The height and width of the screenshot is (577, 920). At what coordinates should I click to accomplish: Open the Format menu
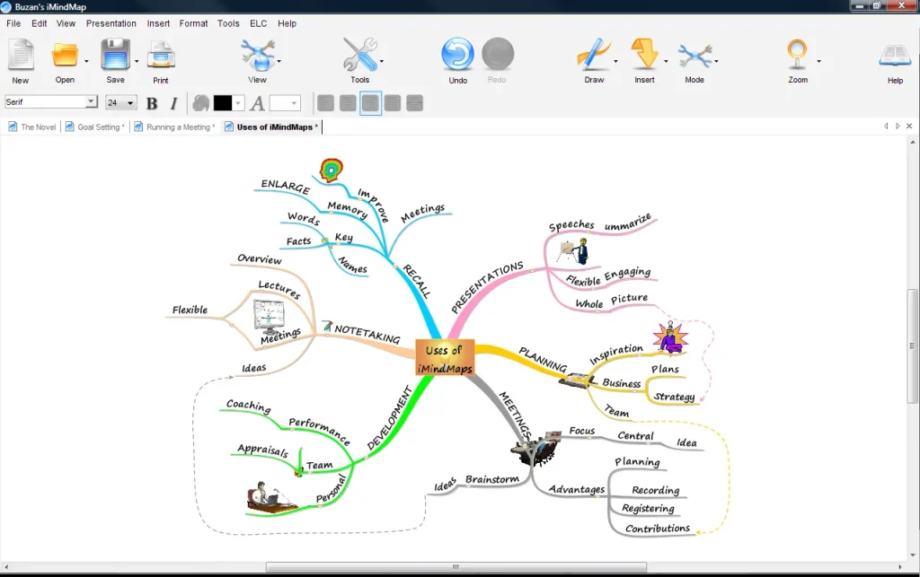tap(194, 23)
